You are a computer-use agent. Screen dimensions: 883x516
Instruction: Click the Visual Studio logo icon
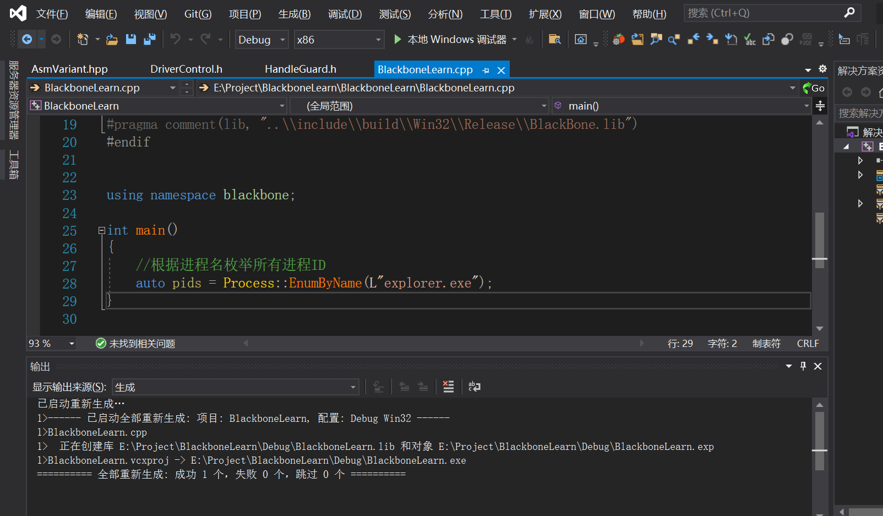click(x=18, y=13)
